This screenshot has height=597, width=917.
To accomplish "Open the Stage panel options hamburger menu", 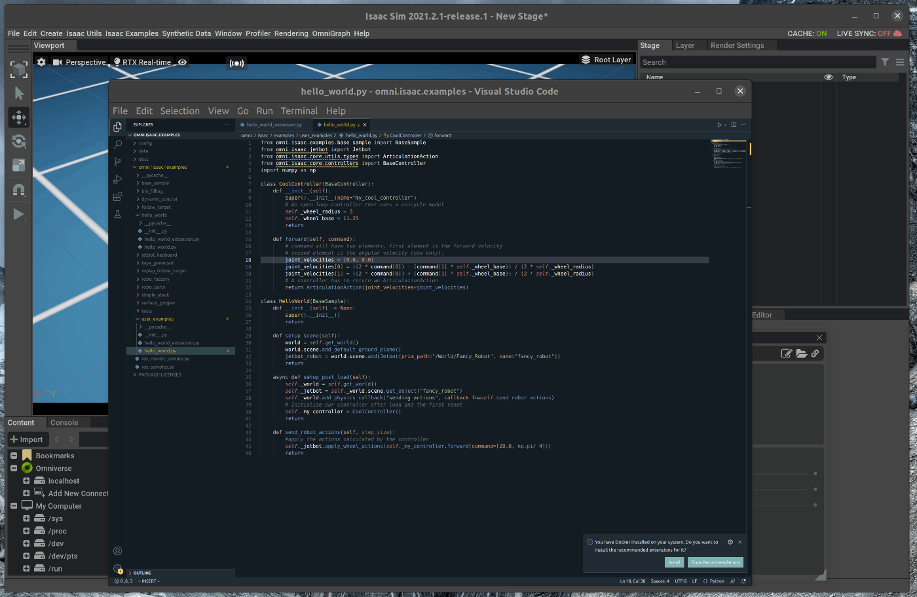I will (900, 62).
